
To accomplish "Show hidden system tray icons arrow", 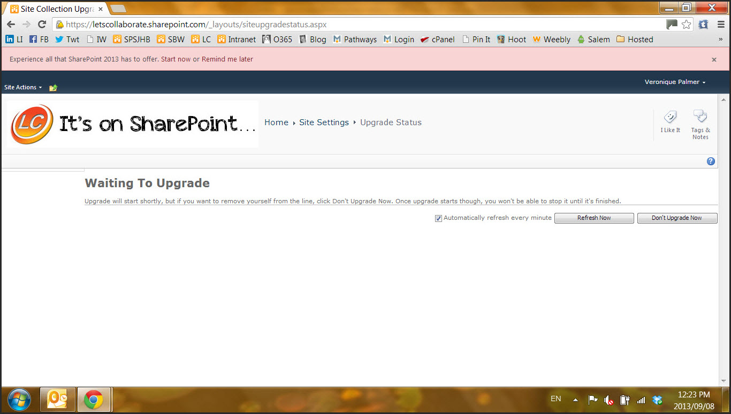I will click(x=575, y=400).
